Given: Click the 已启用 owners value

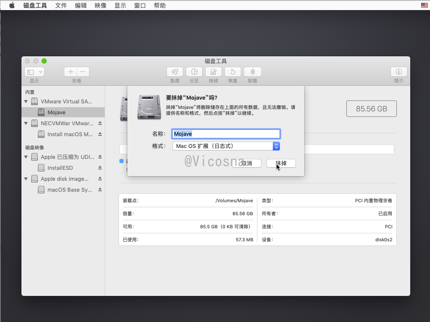Looking at the screenshot, I should click(385, 214).
